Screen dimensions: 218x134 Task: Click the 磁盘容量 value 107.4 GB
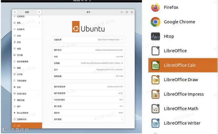point(119,76)
